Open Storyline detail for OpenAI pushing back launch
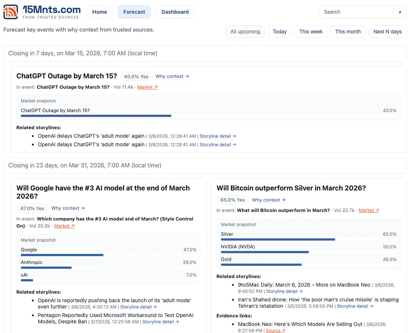 tap(138, 307)
